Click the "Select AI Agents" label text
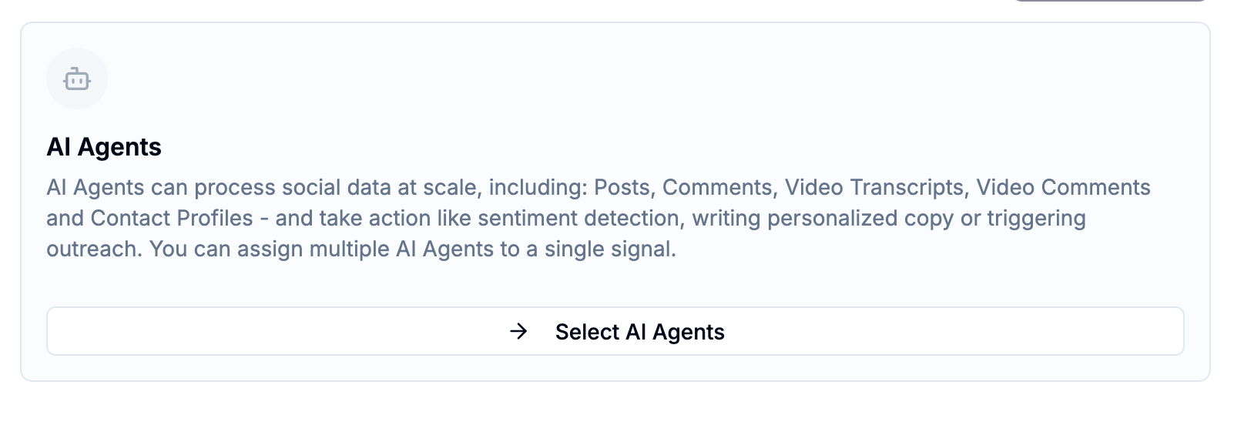The image size is (1234, 445). 639,332
